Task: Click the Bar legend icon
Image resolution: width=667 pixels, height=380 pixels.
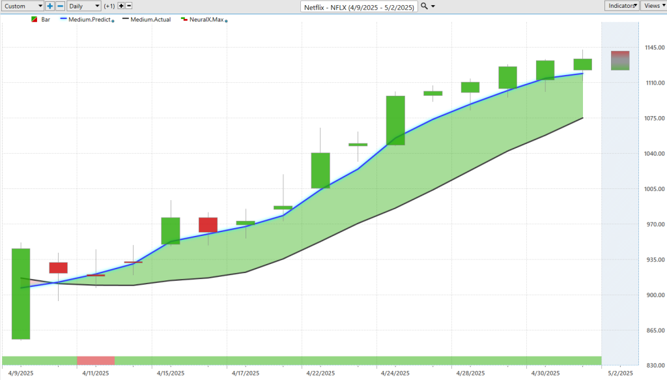Action: [35, 20]
